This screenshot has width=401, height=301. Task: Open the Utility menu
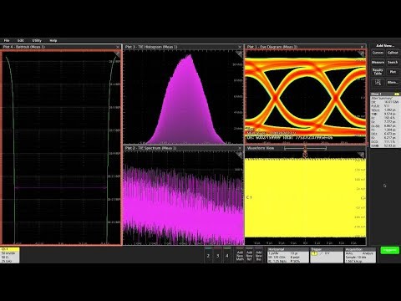37,40
